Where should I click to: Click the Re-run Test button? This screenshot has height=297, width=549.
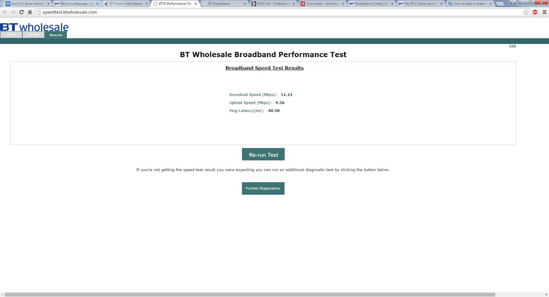click(263, 154)
